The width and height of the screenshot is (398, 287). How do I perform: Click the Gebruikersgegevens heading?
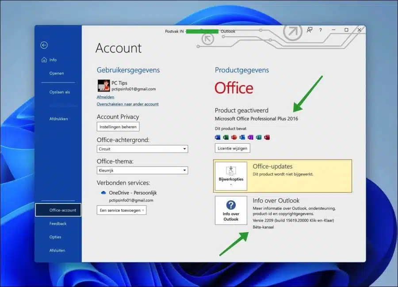(128, 70)
